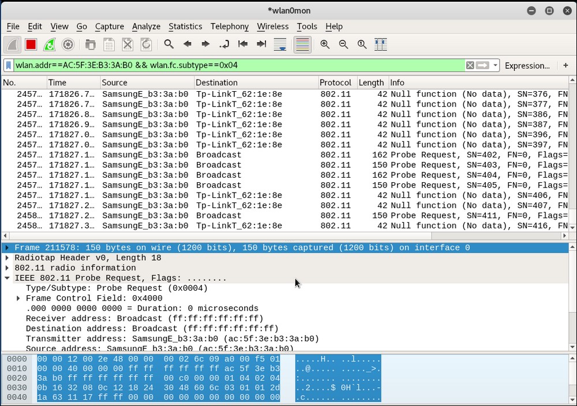Open the Statistics menu
Screen dimensions: 577x406
tap(185, 27)
